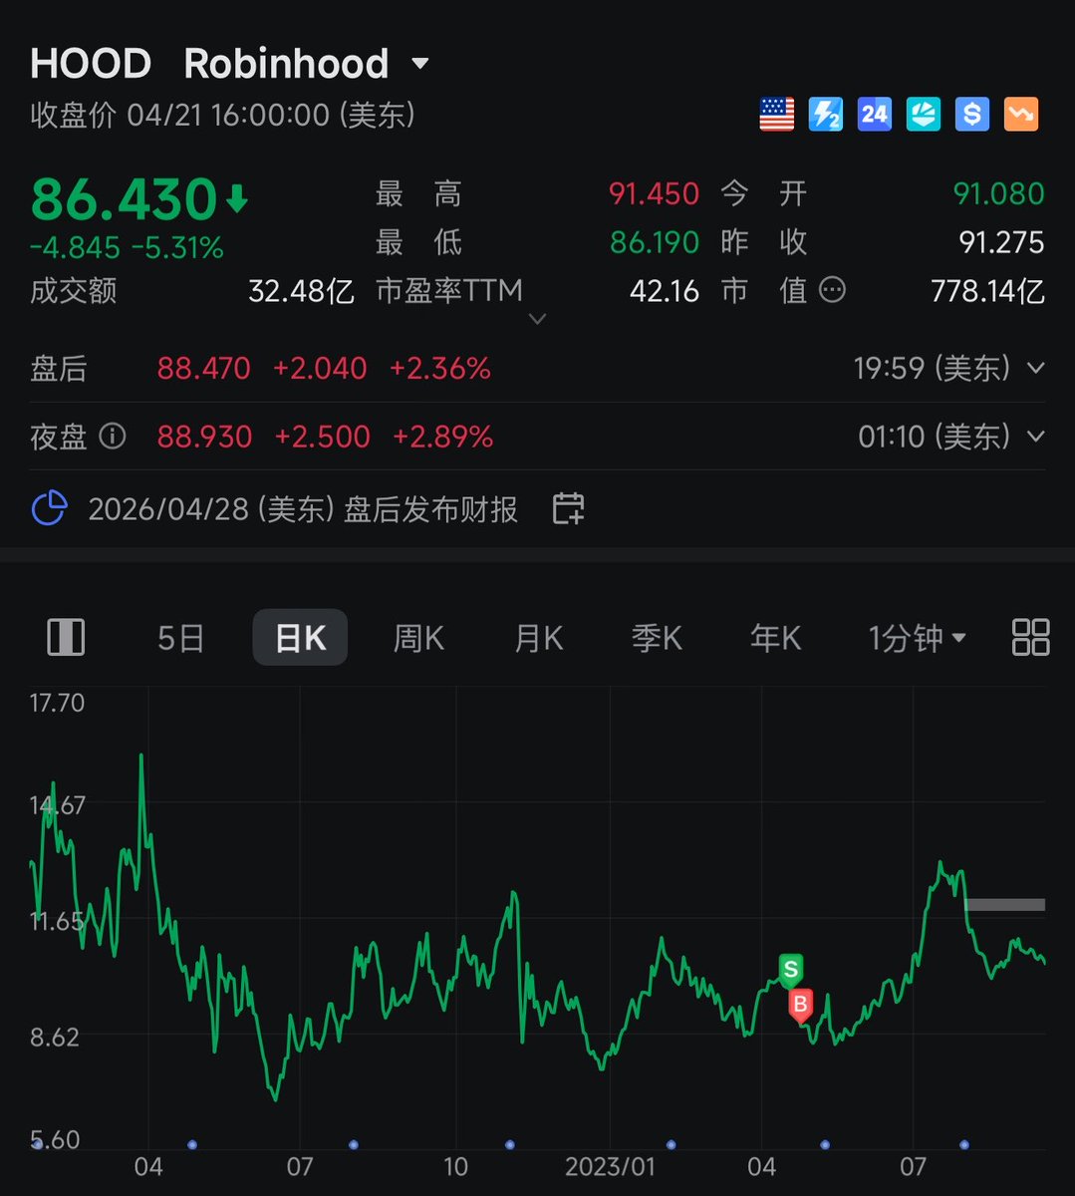Screen dimensions: 1075x1196
Task: Expand the 盘后 after-hours row chevron
Action: tap(1035, 369)
